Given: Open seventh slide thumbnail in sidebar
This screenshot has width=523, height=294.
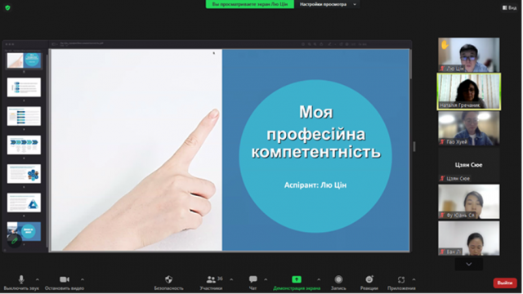Looking at the screenshot, I should (x=24, y=231).
